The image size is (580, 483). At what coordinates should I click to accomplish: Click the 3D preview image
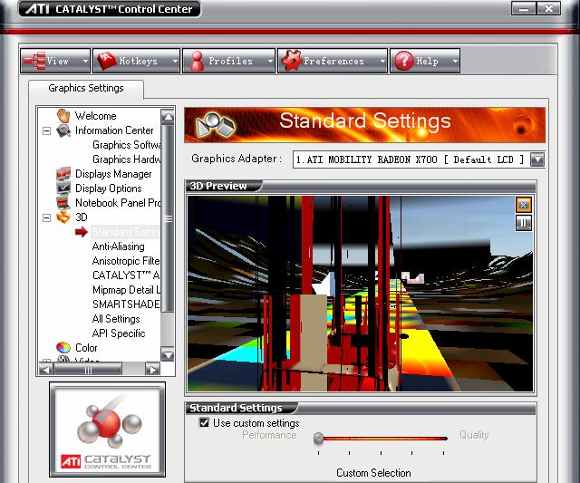[x=361, y=294]
